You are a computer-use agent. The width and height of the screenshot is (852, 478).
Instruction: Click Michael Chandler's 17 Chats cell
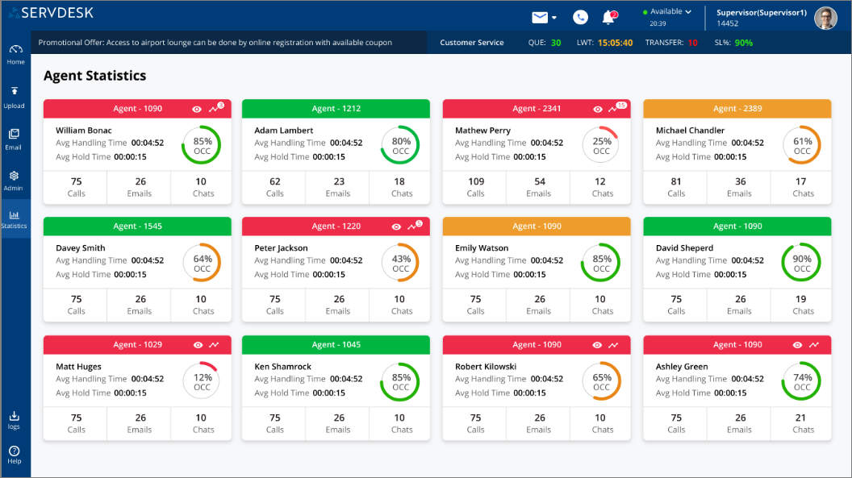point(802,187)
